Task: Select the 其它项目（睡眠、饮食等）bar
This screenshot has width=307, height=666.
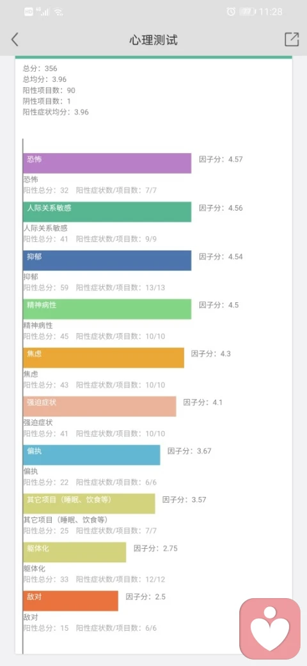Action: (89, 503)
